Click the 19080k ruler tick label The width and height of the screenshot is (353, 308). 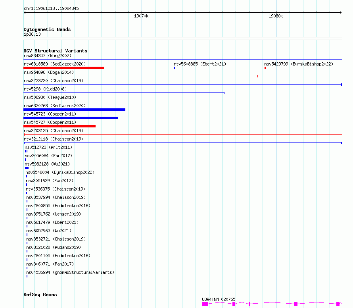tap(276, 16)
